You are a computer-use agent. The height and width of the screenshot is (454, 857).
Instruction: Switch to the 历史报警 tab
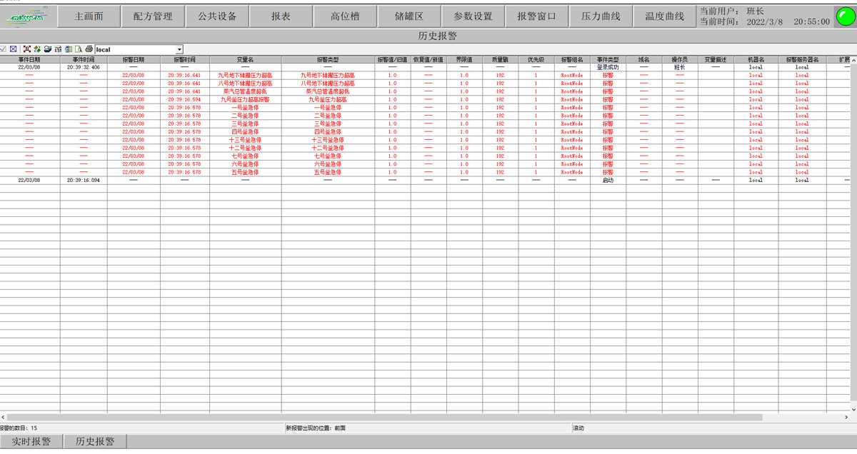(x=95, y=441)
